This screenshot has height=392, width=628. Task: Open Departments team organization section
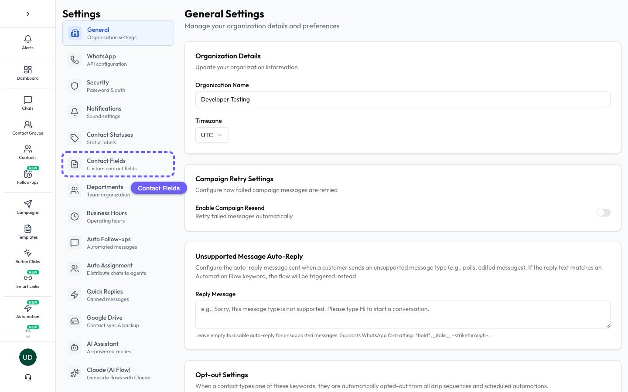click(118, 190)
